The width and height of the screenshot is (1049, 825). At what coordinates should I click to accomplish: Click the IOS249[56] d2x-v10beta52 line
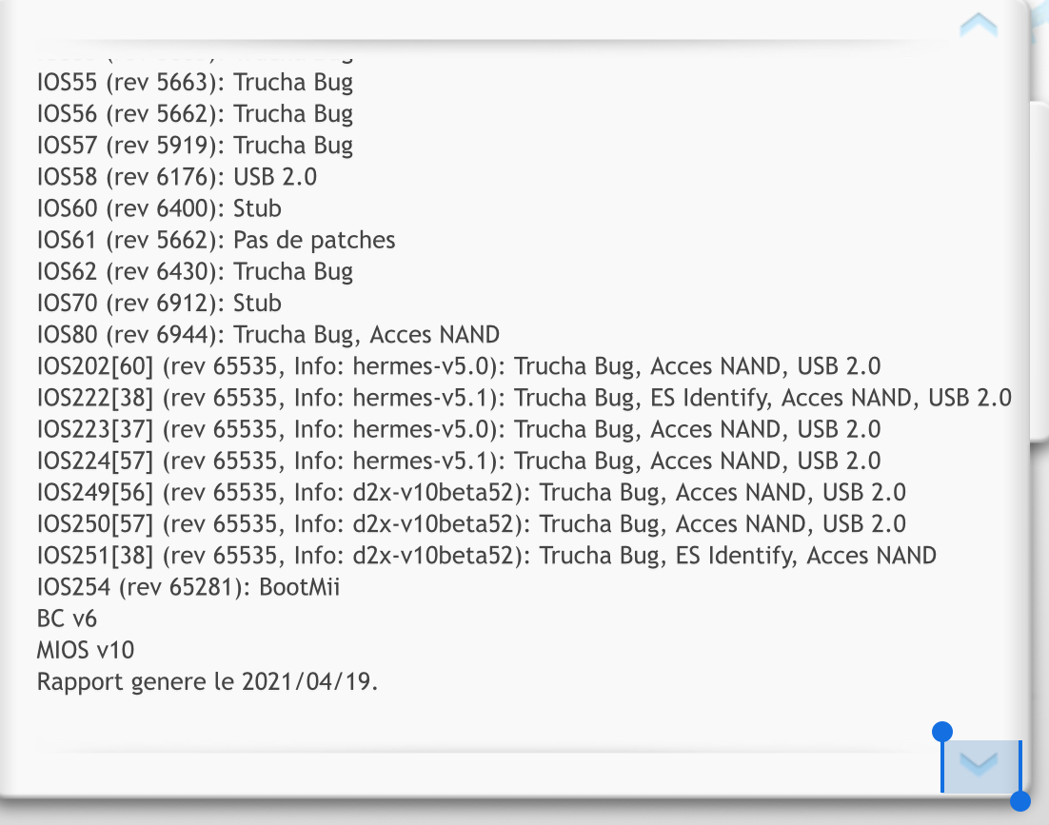click(471, 493)
